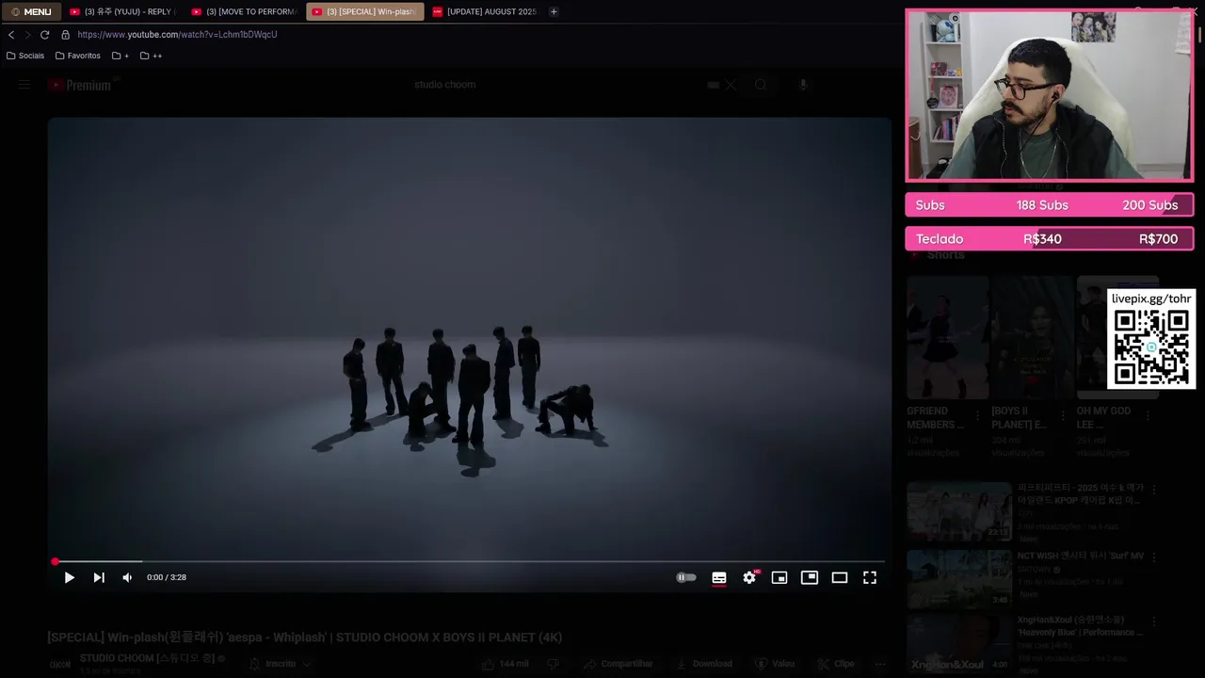Viewport: 1205px width, 678px height.
Task: Go forward in browser history
Action: (27, 35)
